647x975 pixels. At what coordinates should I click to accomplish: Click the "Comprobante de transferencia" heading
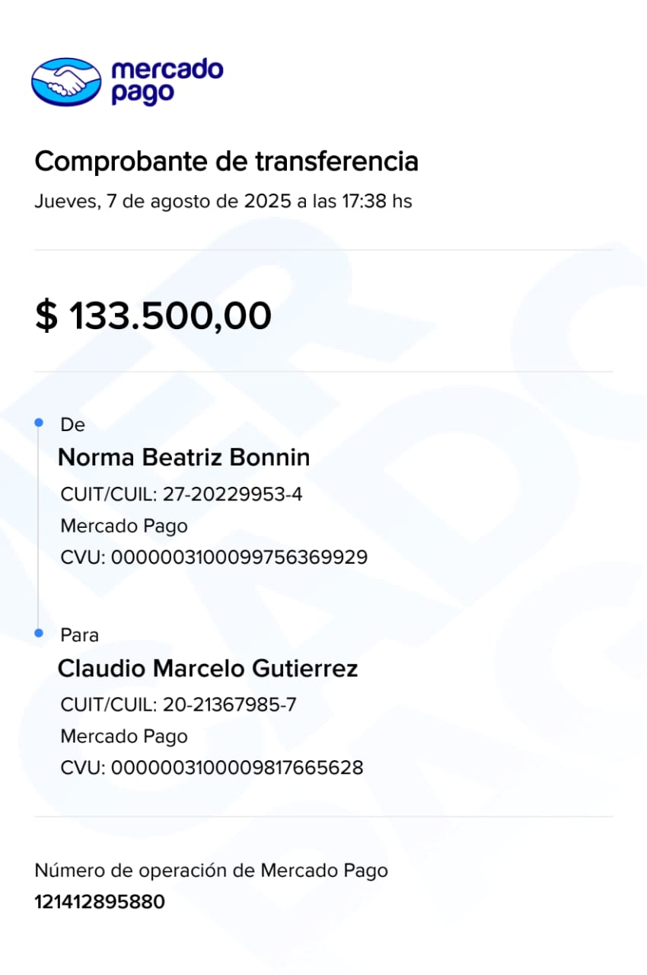click(x=227, y=161)
